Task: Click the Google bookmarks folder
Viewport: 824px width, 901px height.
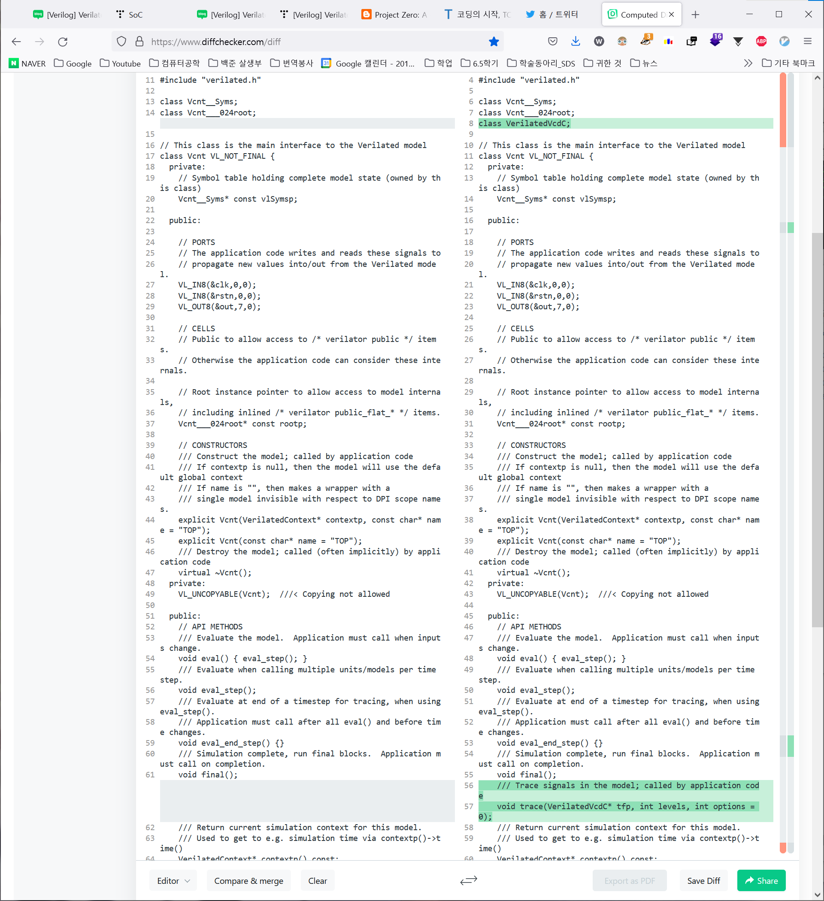Action: 73,63
